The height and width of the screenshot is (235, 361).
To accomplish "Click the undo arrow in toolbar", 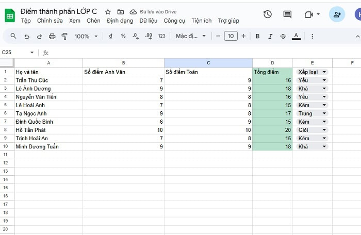I will coord(26,36).
